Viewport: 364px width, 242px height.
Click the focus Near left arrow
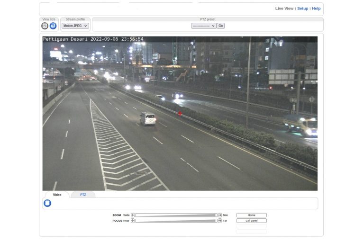pos(133,221)
